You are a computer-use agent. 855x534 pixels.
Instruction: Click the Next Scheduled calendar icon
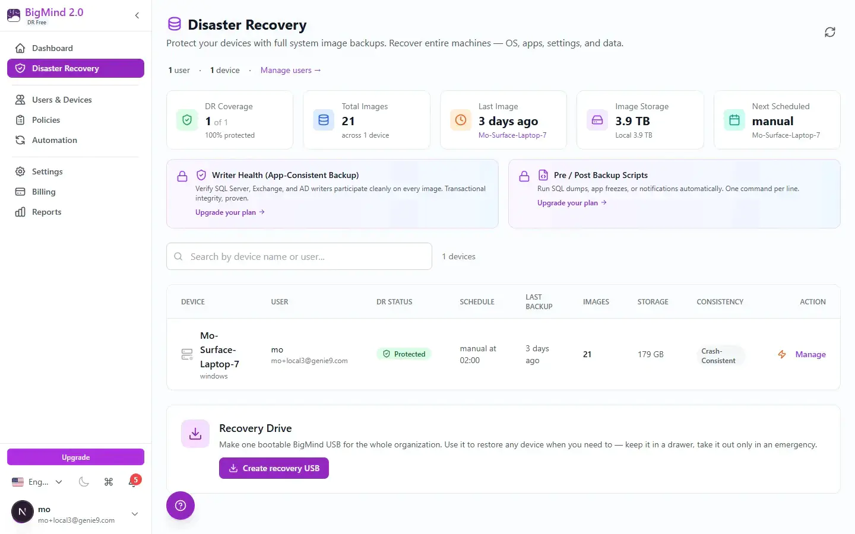tap(734, 120)
